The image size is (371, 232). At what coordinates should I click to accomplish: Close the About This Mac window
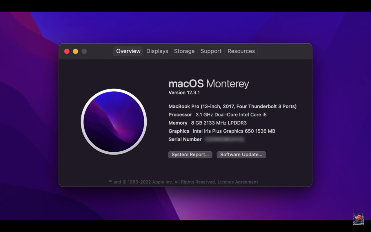[x=67, y=51]
